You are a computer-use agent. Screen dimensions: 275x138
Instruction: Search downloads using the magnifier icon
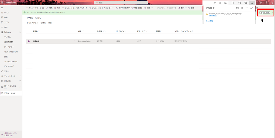tap(242, 8)
